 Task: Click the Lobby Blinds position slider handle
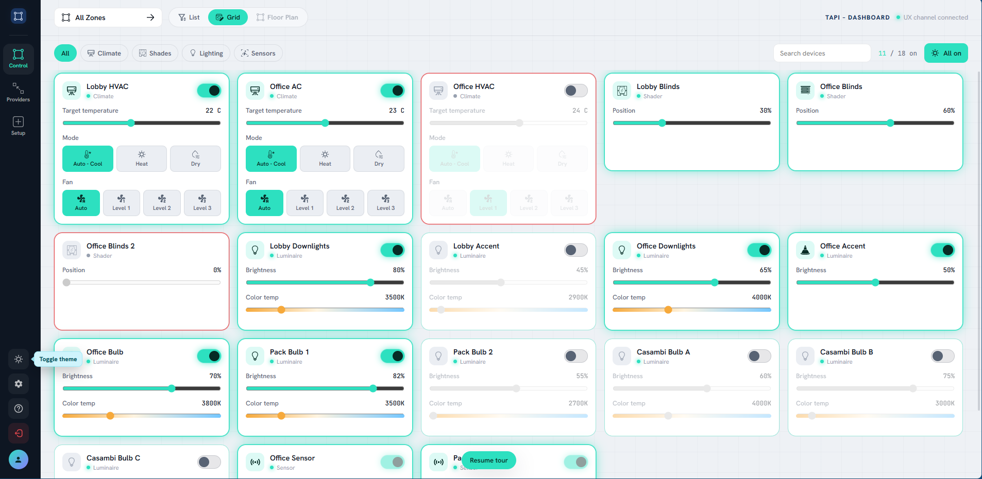[x=662, y=123]
